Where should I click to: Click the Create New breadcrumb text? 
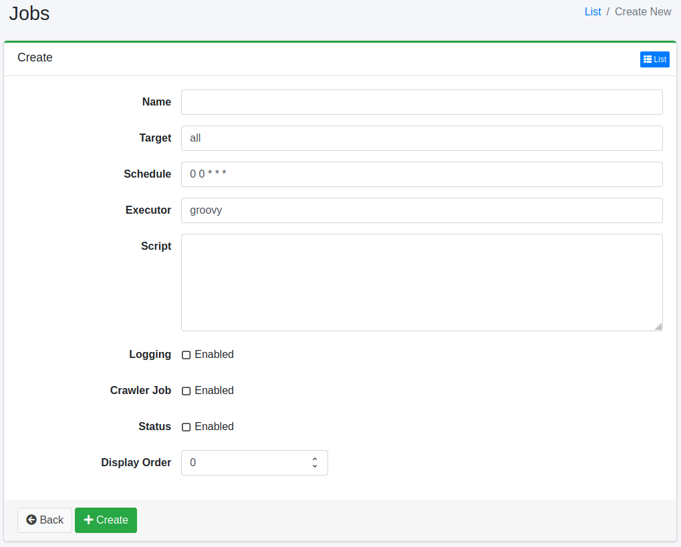click(642, 12)
